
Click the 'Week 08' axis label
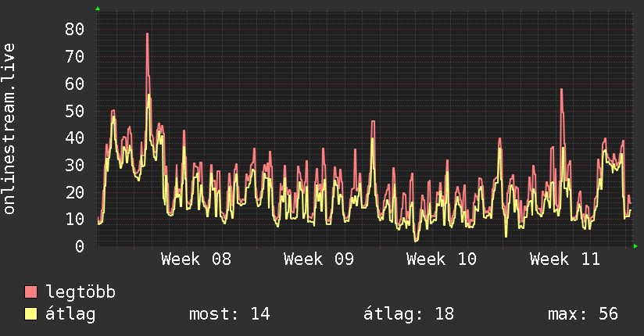coord(196,259)
